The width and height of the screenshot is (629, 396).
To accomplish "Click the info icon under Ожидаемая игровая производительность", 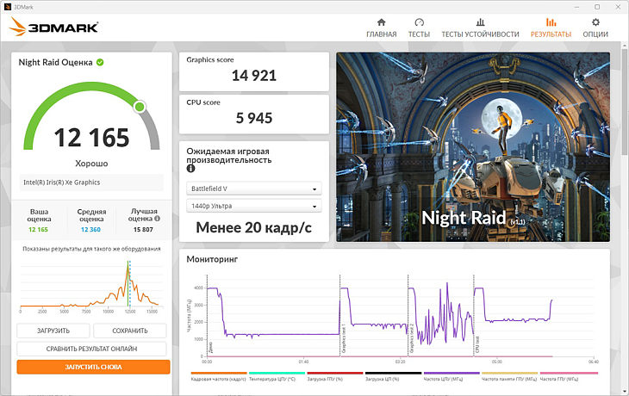I will 190,169.
